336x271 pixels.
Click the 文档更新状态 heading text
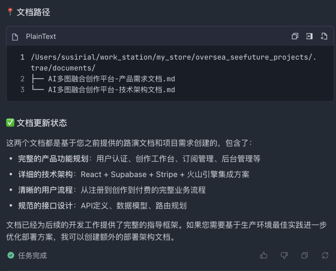pos(42,123)
